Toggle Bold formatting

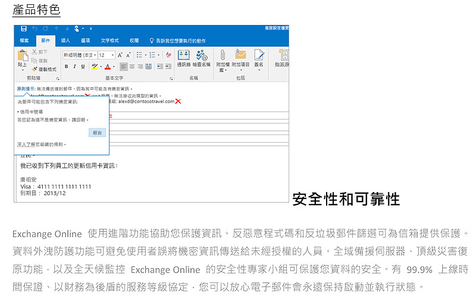click(66, 67)
